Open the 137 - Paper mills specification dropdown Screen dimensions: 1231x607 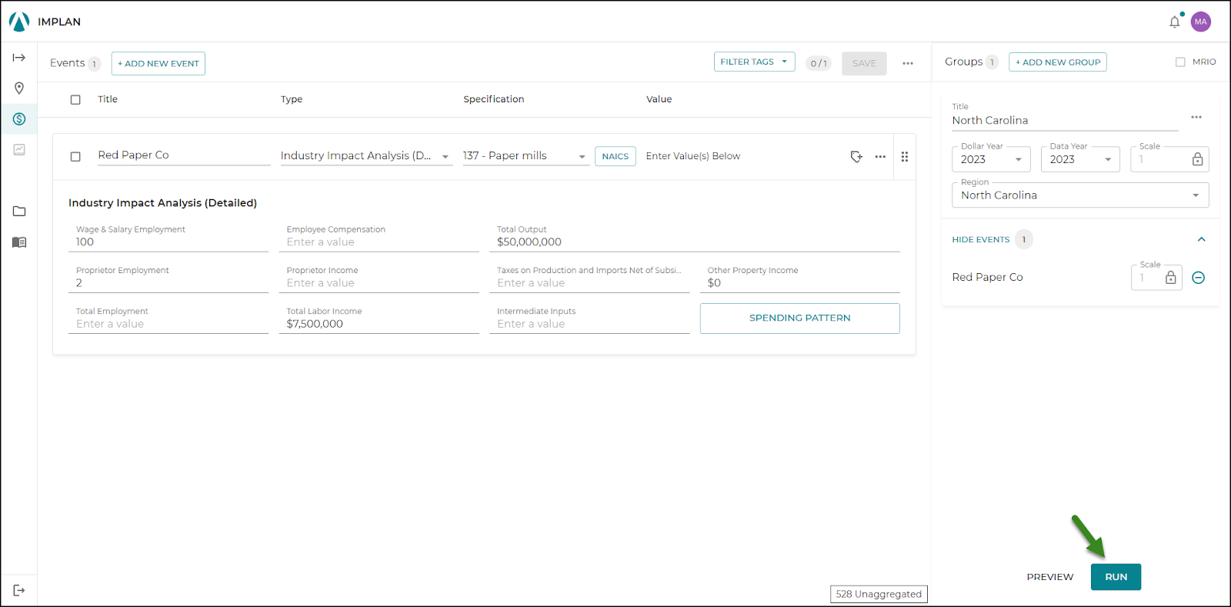click(x=525, y=156)
